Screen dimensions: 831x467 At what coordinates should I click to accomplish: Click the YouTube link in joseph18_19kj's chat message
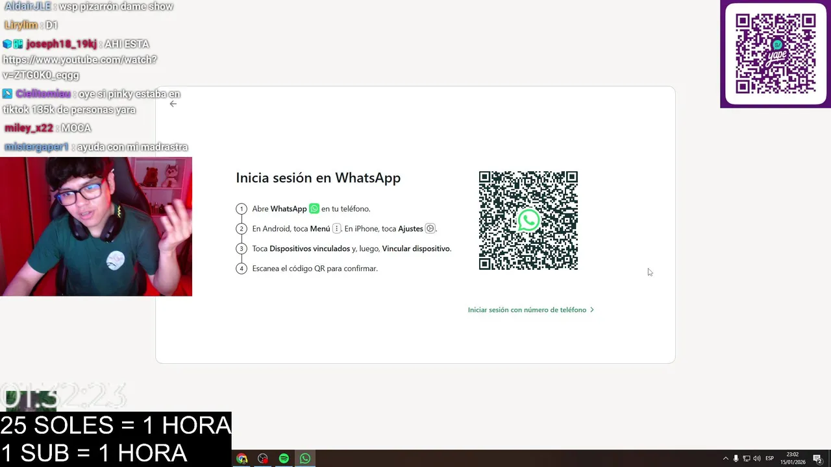point(80,67)
